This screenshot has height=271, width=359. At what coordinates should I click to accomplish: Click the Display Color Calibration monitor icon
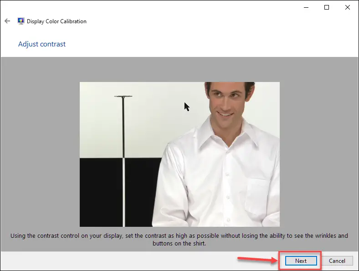coord(21,21)
